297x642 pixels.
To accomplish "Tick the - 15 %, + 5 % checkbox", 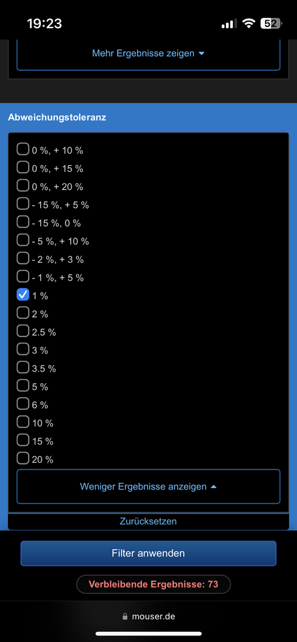I will click(x=23, y=203).
